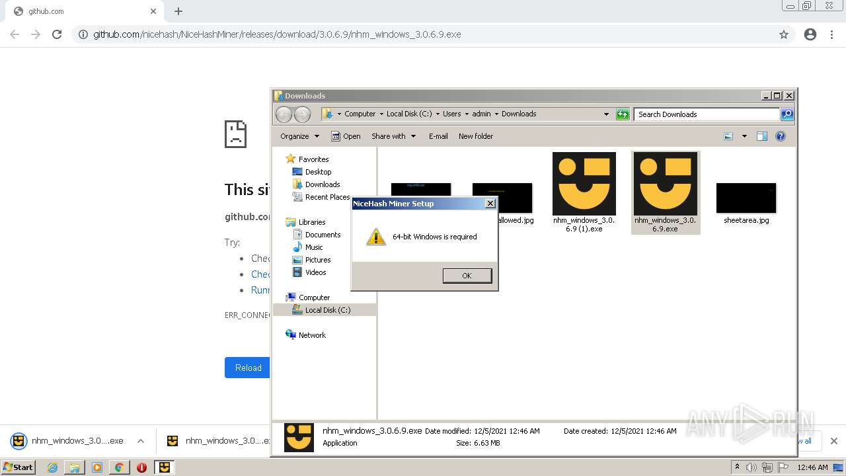Viewport: 846px width, 476px height.
Task: Click the warning icon in the dialog
Action: 376,237
